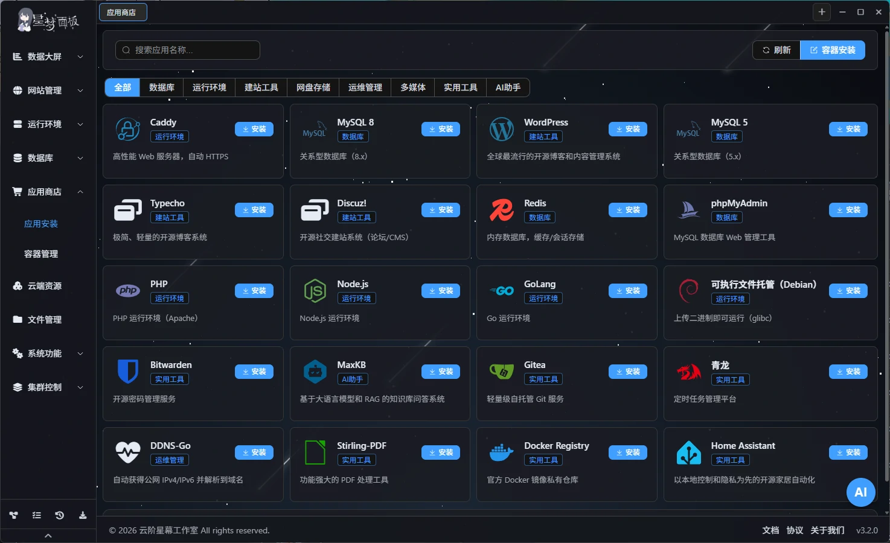Open the history clock icon in sidebar footer

59,515
